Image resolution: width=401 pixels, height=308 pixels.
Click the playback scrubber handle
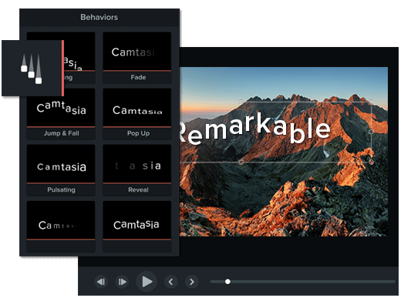(227, 282)
